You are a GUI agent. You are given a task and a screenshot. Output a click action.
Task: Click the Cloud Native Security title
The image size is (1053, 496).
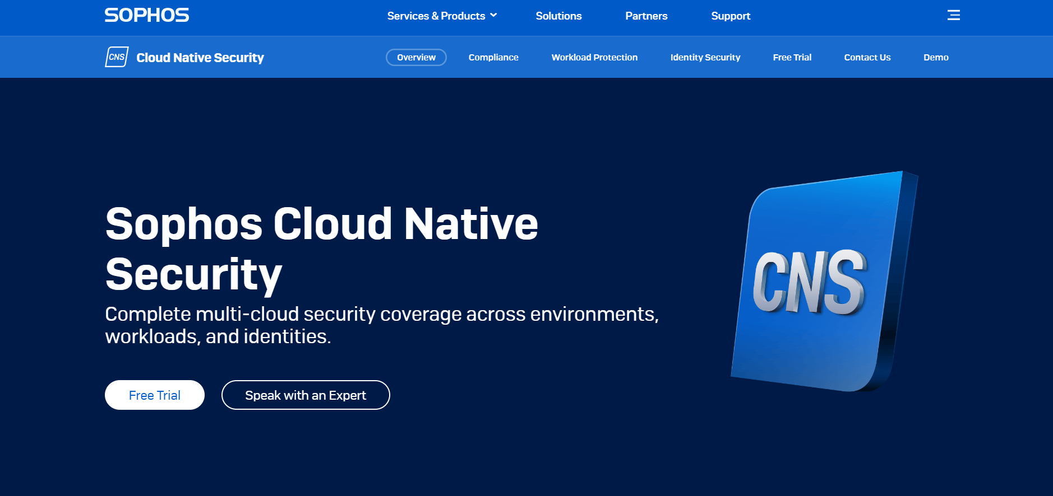tap(200, 58)
